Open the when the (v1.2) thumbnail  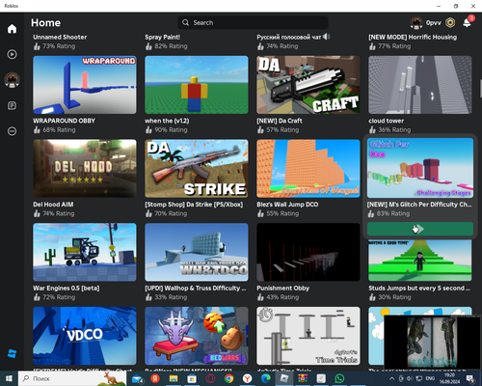197,85
